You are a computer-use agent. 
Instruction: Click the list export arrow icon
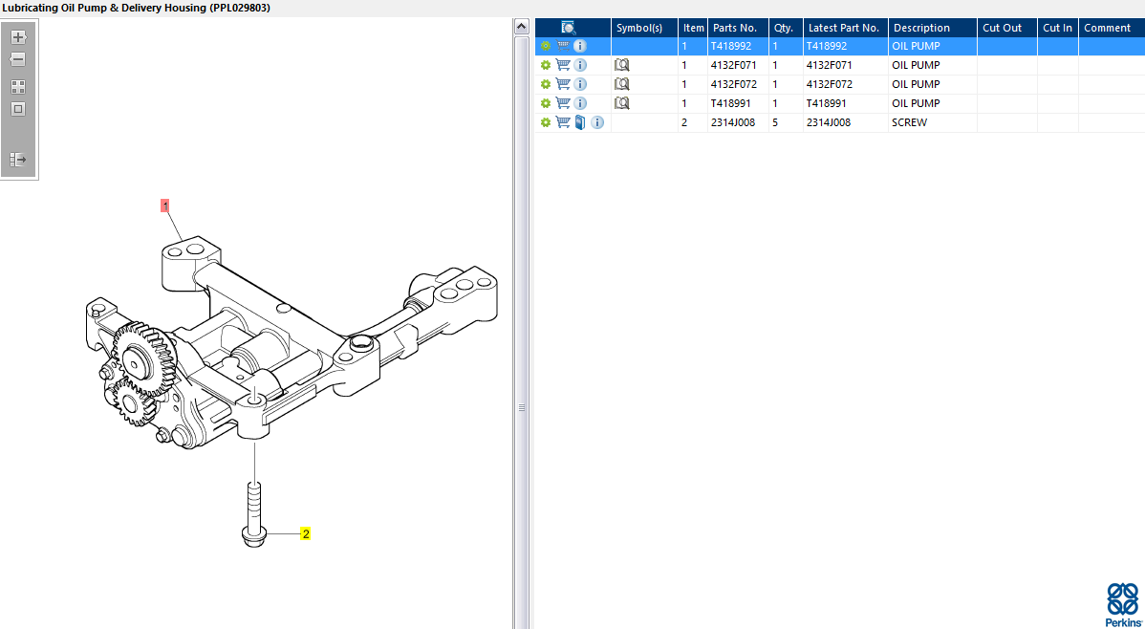18,160
